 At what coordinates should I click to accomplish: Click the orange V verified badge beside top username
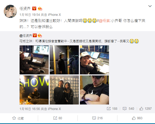(x=34, y=8)
